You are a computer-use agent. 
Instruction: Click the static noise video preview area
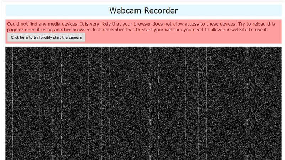(144, 103)
